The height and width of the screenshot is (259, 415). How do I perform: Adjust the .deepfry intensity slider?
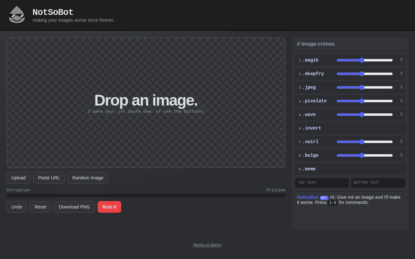tap(365, 74)
